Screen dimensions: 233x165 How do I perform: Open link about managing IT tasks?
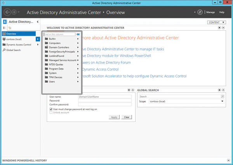pyautogui.click(x=123, y=49)
